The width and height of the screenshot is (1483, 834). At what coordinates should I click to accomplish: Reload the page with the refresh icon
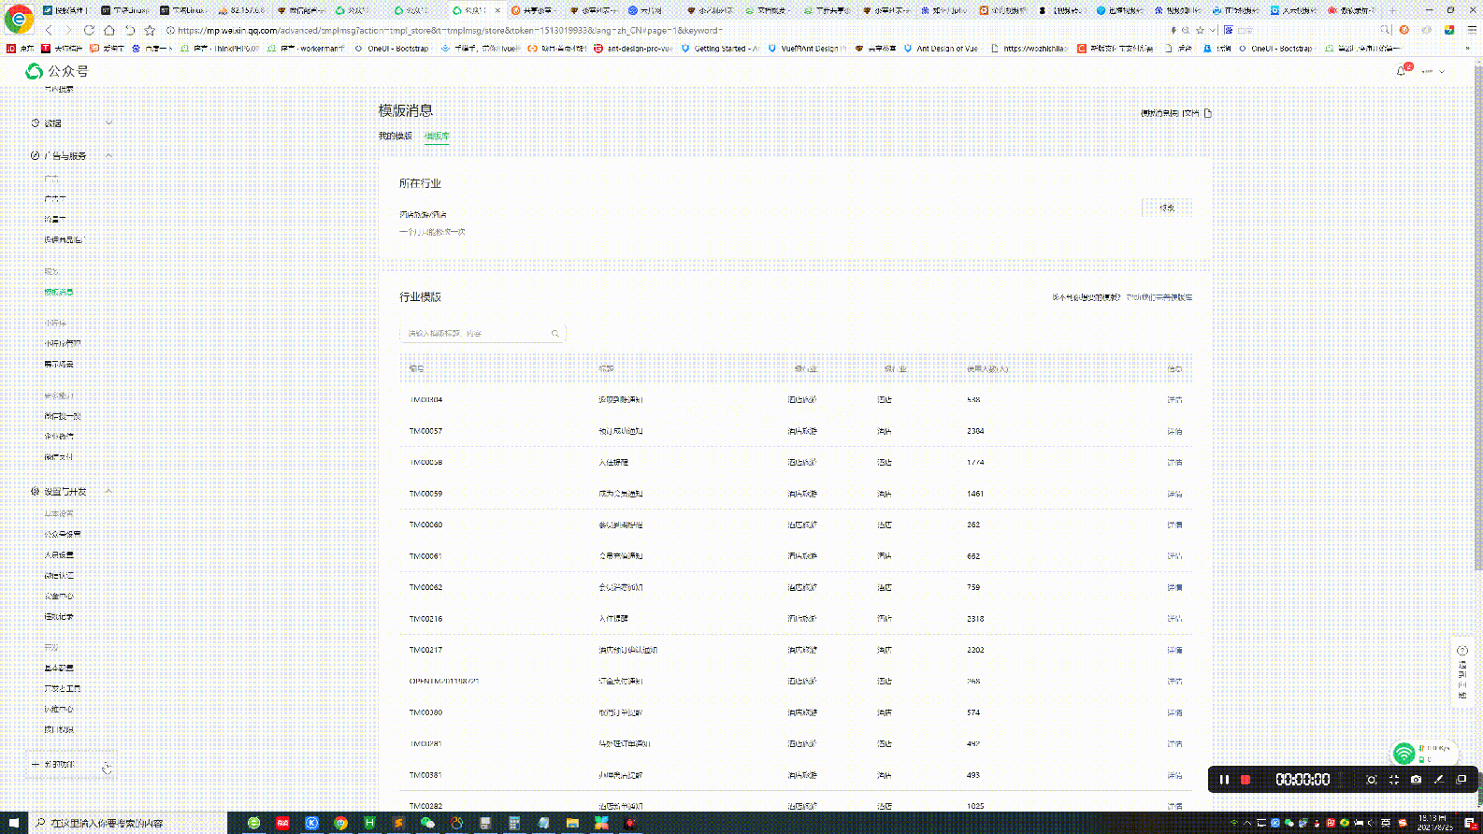(x=89, y=30)
